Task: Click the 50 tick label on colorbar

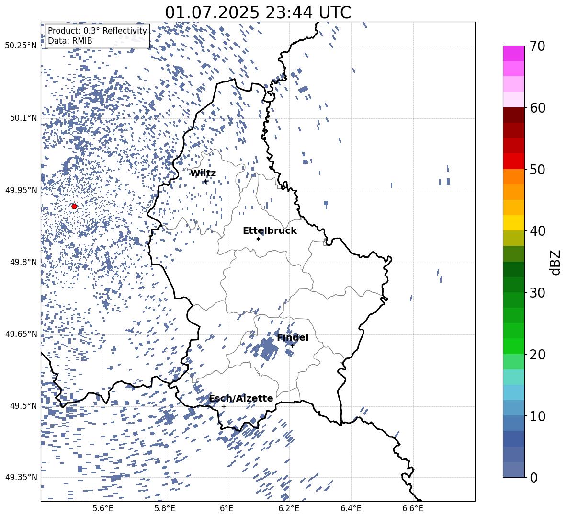Action: [x=537, y=169]
